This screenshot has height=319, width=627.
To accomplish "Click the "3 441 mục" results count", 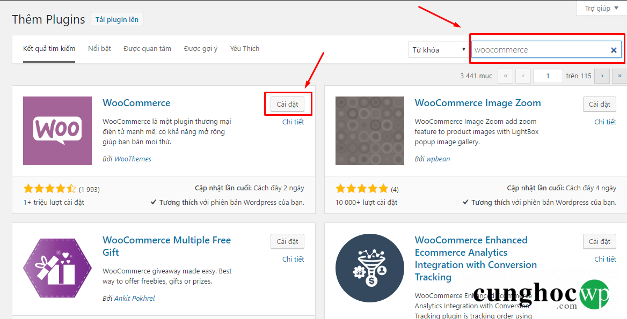I will [x=476, y=76].
